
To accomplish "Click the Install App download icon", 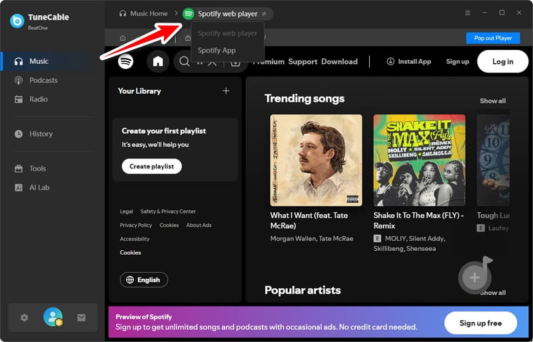I will point(390,61).
